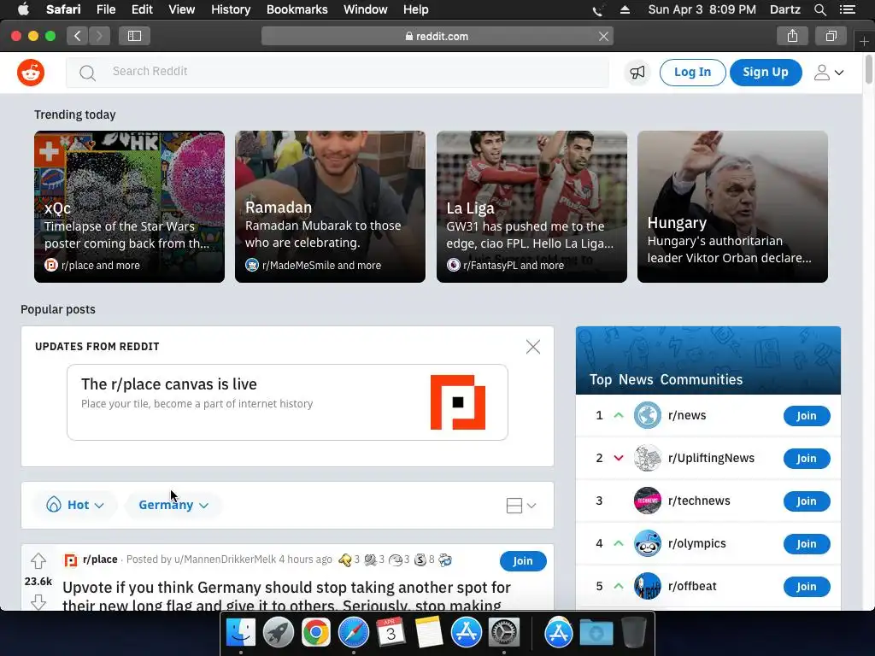Open the Apple menu
Viewport: 875px width, 656px height.
click(x=23, y=9)
